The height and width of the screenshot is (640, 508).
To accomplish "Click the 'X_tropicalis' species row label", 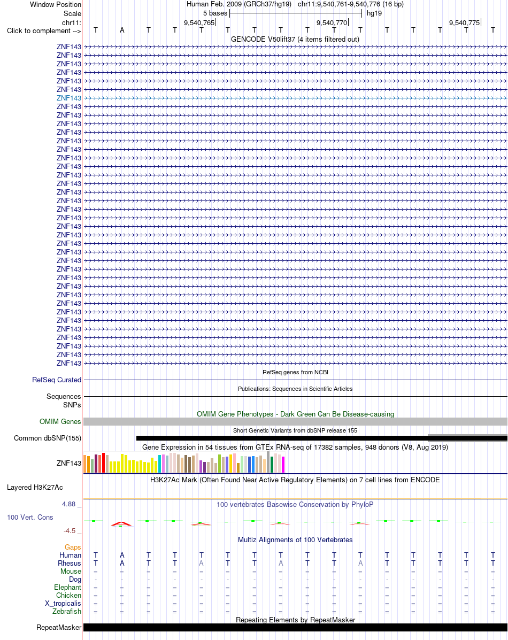I will [63, 604].
